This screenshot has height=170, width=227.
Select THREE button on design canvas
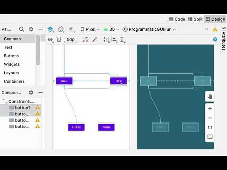[76, 127]
